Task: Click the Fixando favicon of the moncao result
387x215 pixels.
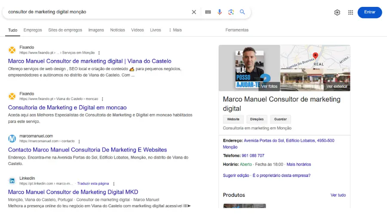Action: tap(12, 96)
